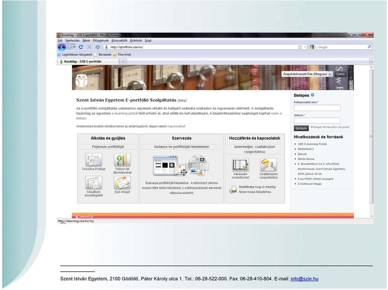Open the Súgó menu
388x290 pixels.
148,40
